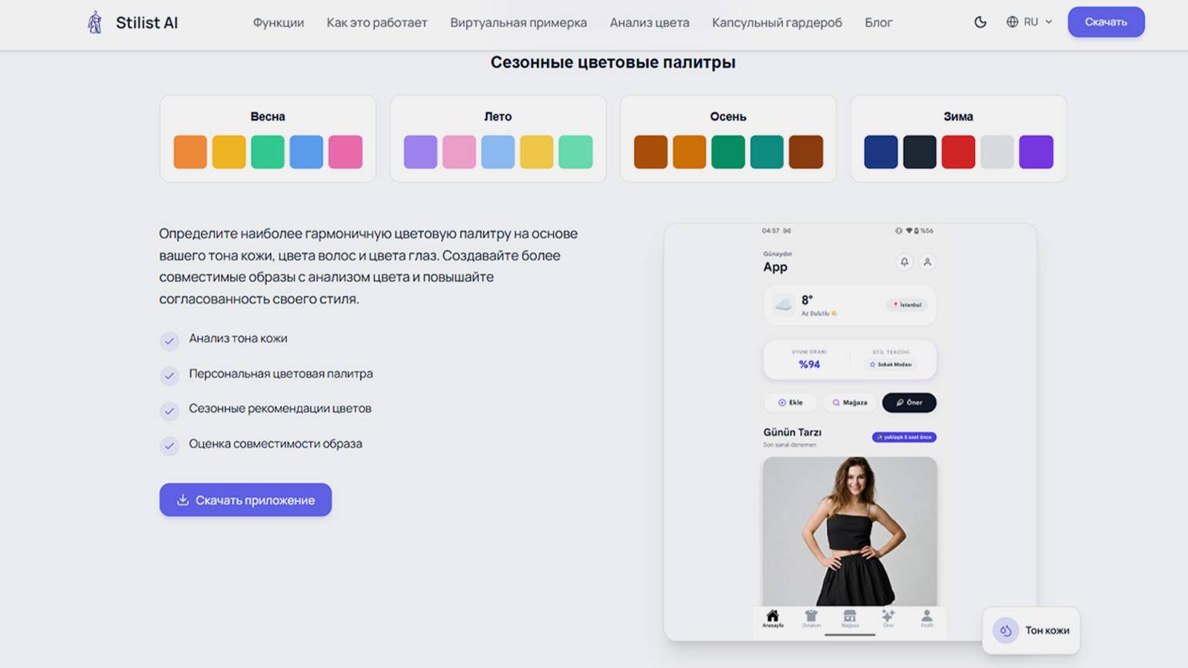
Task: Click the Скачать button in header
Action: [1106, 22]
